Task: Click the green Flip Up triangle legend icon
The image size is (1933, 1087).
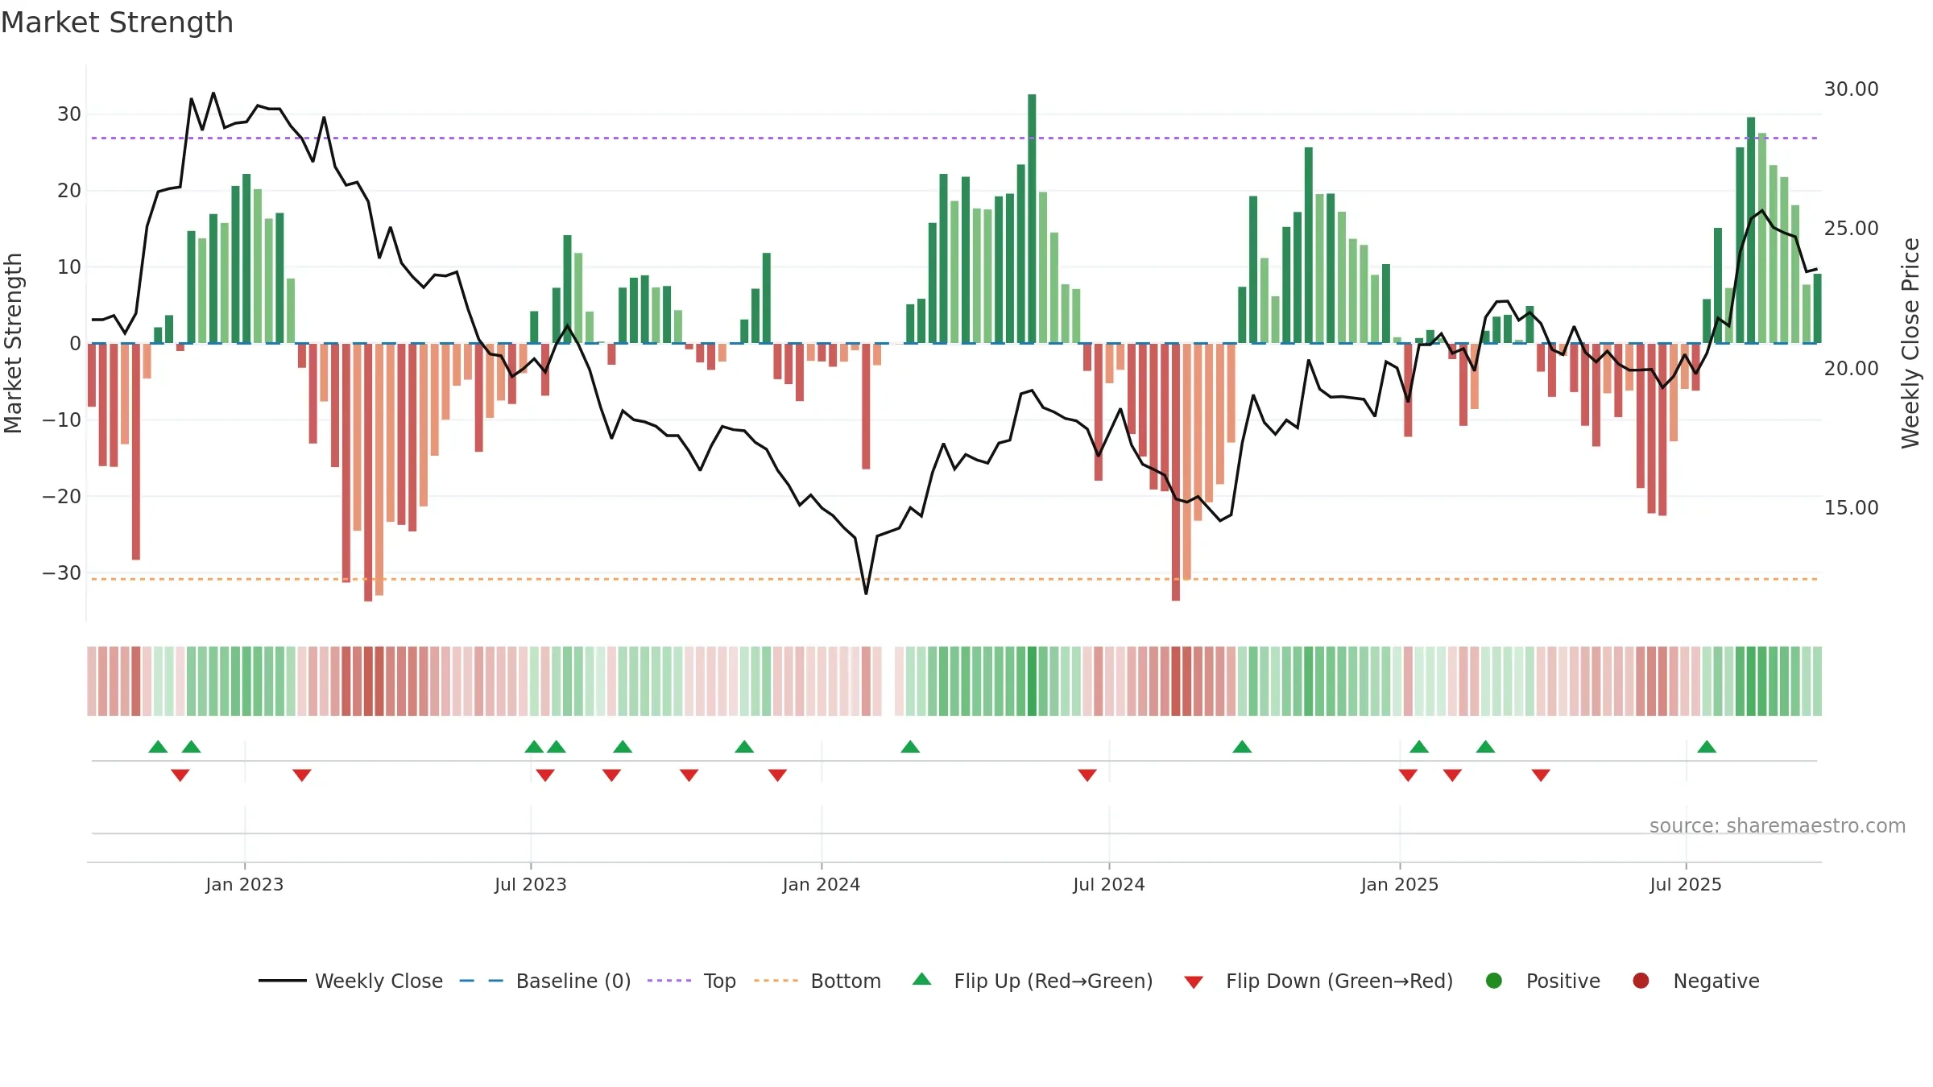Action: (x=922, y=979)
